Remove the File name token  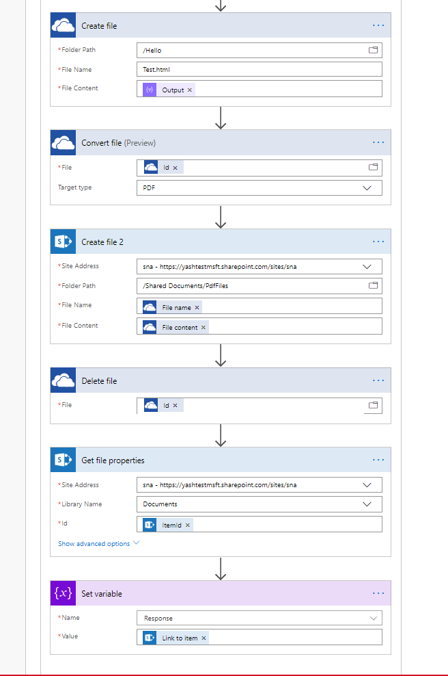coord(197,307)
